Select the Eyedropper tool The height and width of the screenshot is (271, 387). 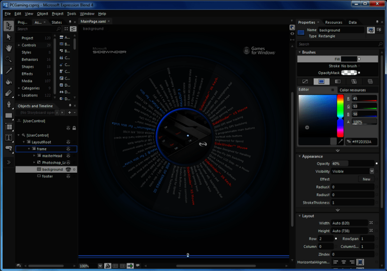pyautogui.click(x=9, y=71)
